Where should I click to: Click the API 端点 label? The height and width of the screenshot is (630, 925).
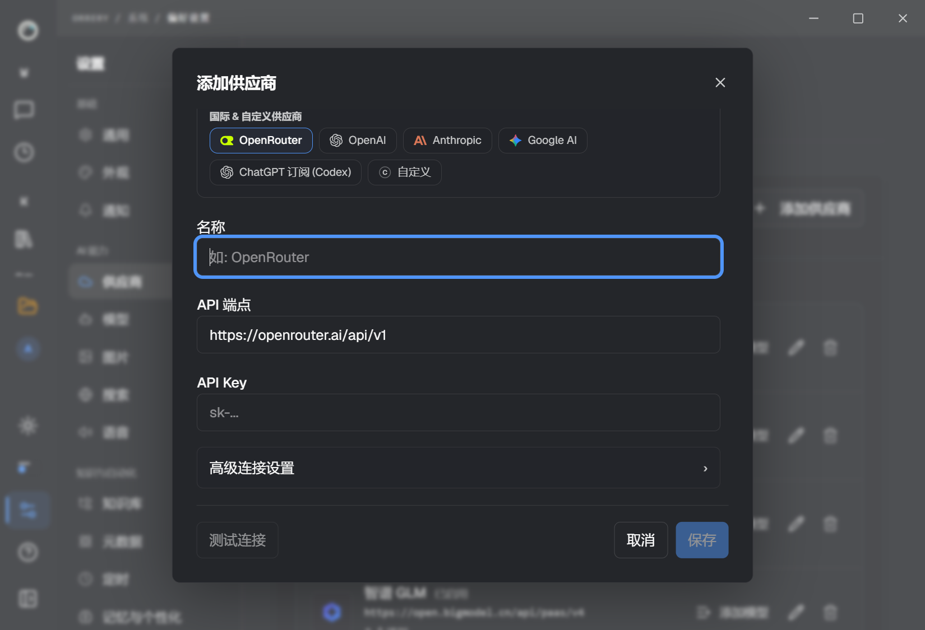tap(224, 305)
